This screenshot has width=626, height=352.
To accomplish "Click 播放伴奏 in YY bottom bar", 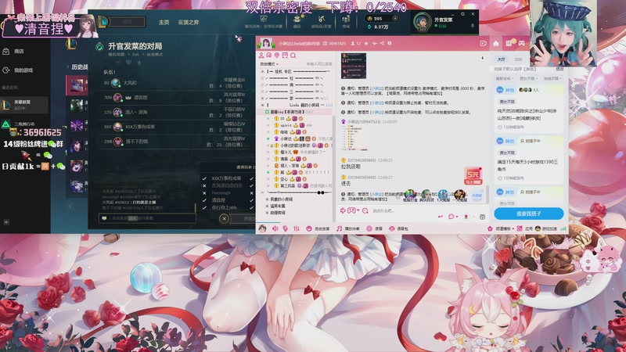I will (347, 228).
